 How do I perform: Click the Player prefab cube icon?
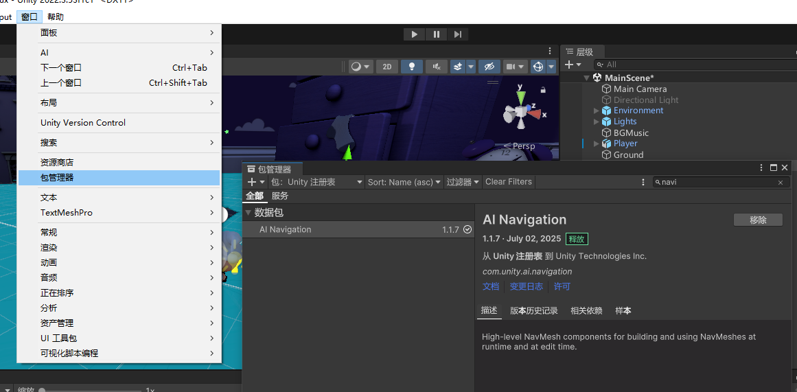(x=606, y=143)
